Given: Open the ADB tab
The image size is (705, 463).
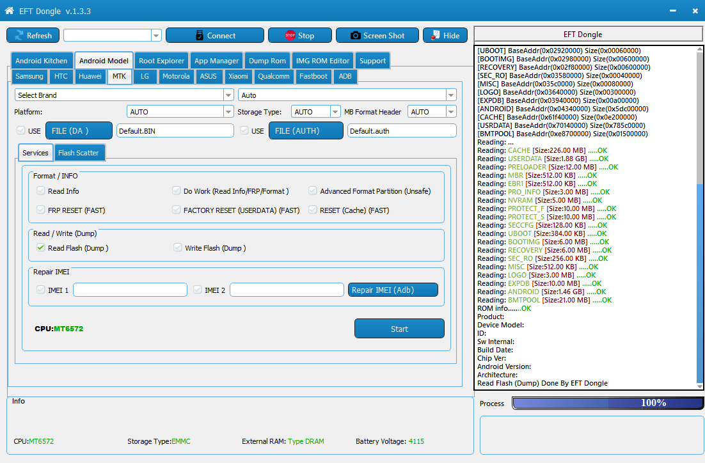Looking at the screenshot, I should 345,76.
